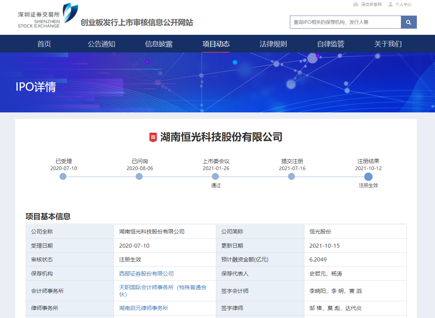Focus the IPO search input field

point(345,22)
